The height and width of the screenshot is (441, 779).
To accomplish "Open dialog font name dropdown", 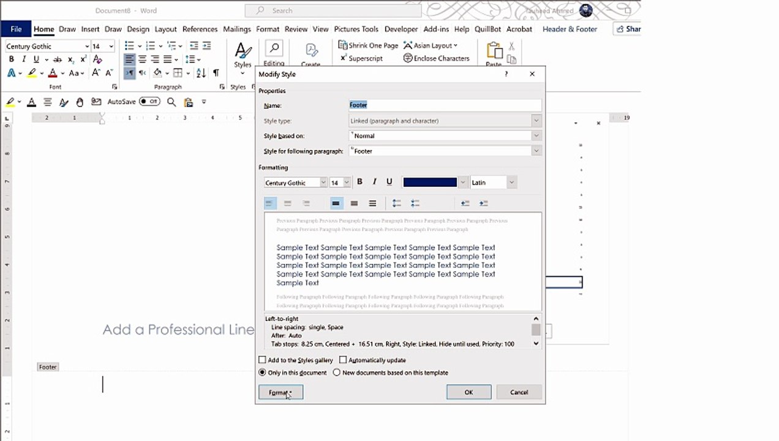I will tap(323, 183).
